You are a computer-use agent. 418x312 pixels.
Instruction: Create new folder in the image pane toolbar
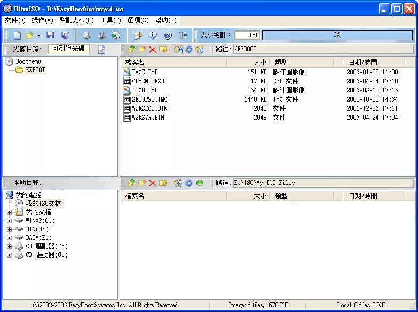[x=142, y=49]
